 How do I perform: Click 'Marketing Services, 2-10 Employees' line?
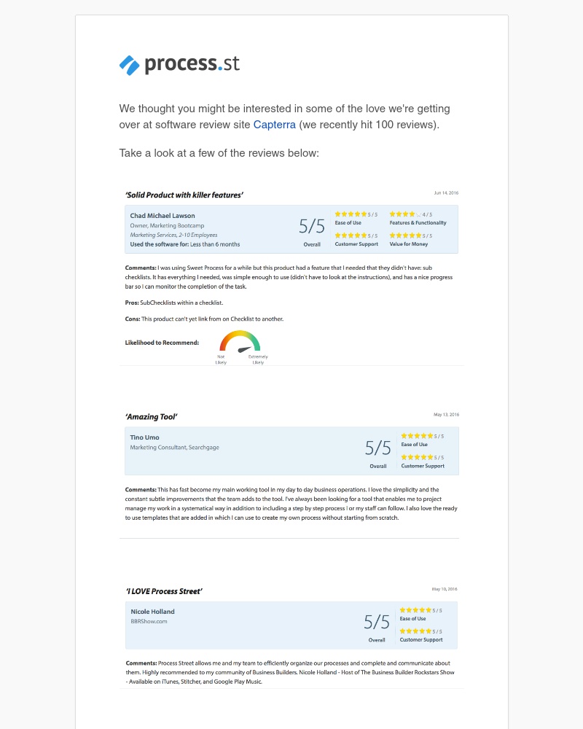pyautogui.click(x=173, y=235)
